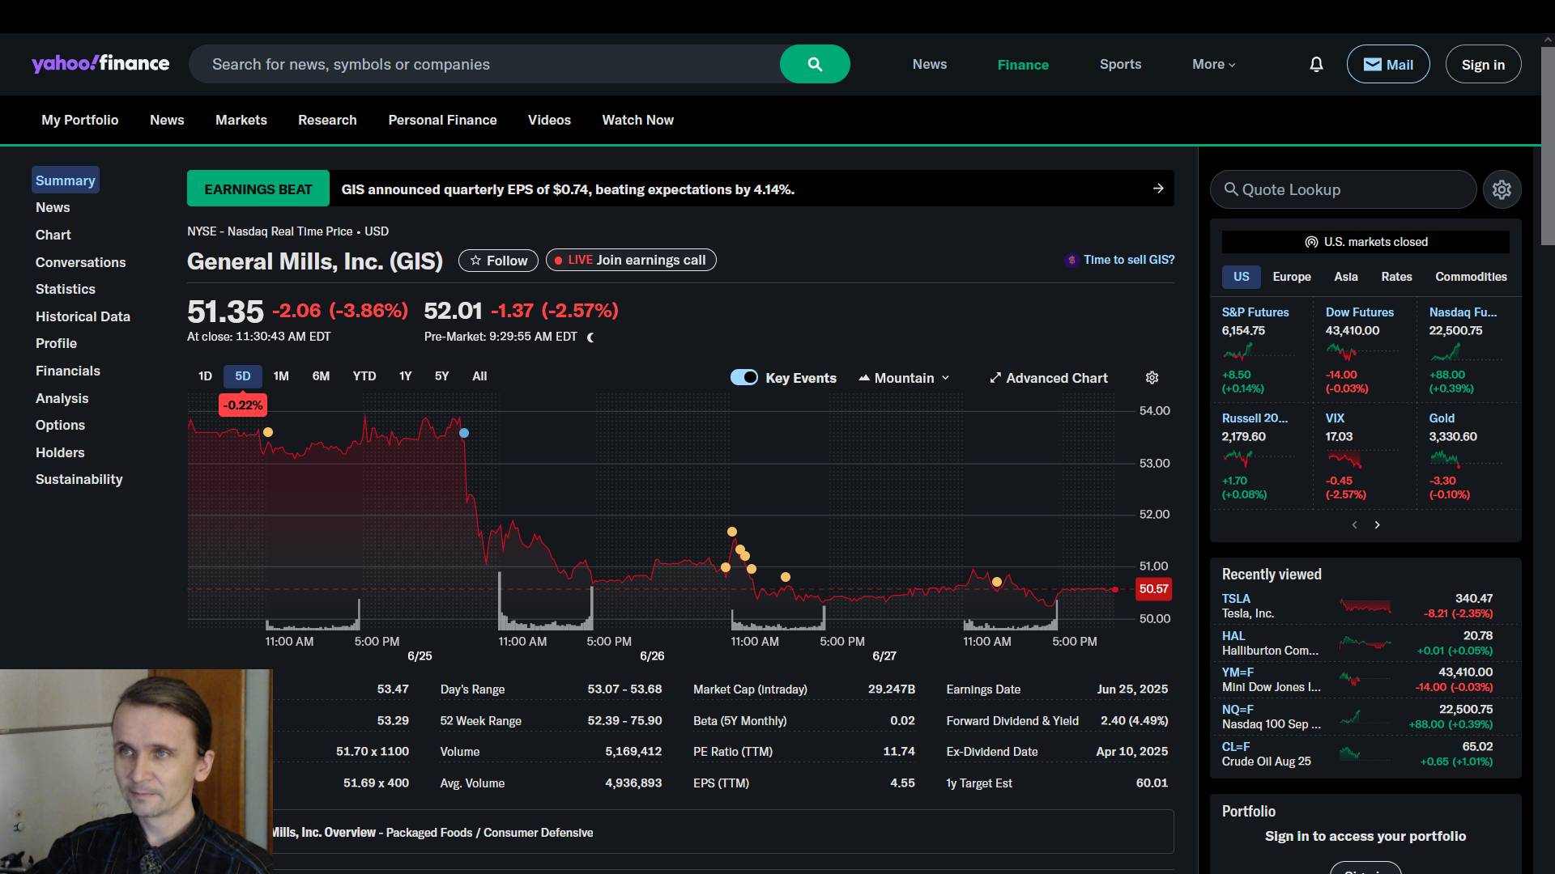Click the earnings beat banner arrow
The image size is (1555, 874).
pyautogui.click(x=1158, y=189)
